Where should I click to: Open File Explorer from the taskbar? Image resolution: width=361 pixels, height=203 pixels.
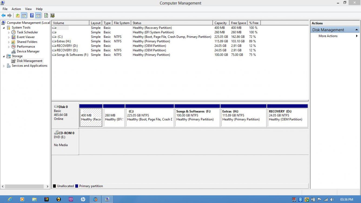tap(34, 199)
